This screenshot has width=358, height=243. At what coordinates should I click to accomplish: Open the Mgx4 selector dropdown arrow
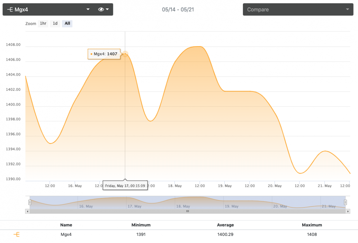(x=88, y=9)
